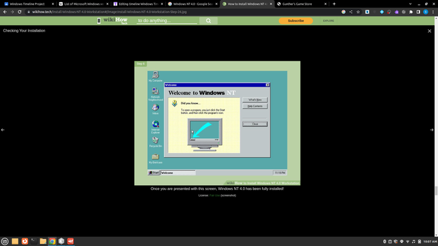The height and width of the screenshot is (246, 438).
Task: Click the Subscribe button
Action: (296, 20)
